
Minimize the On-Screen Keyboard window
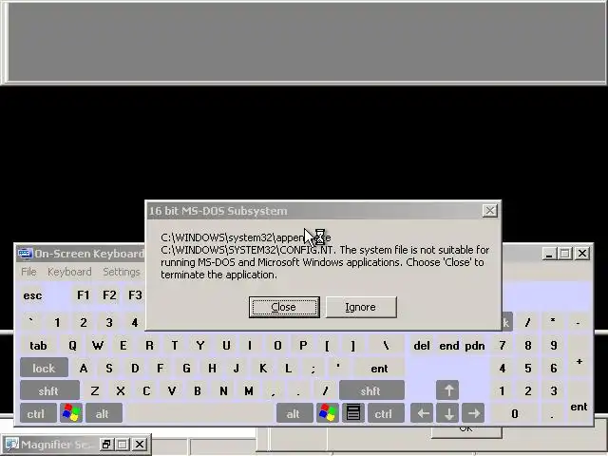pos(548,254)
